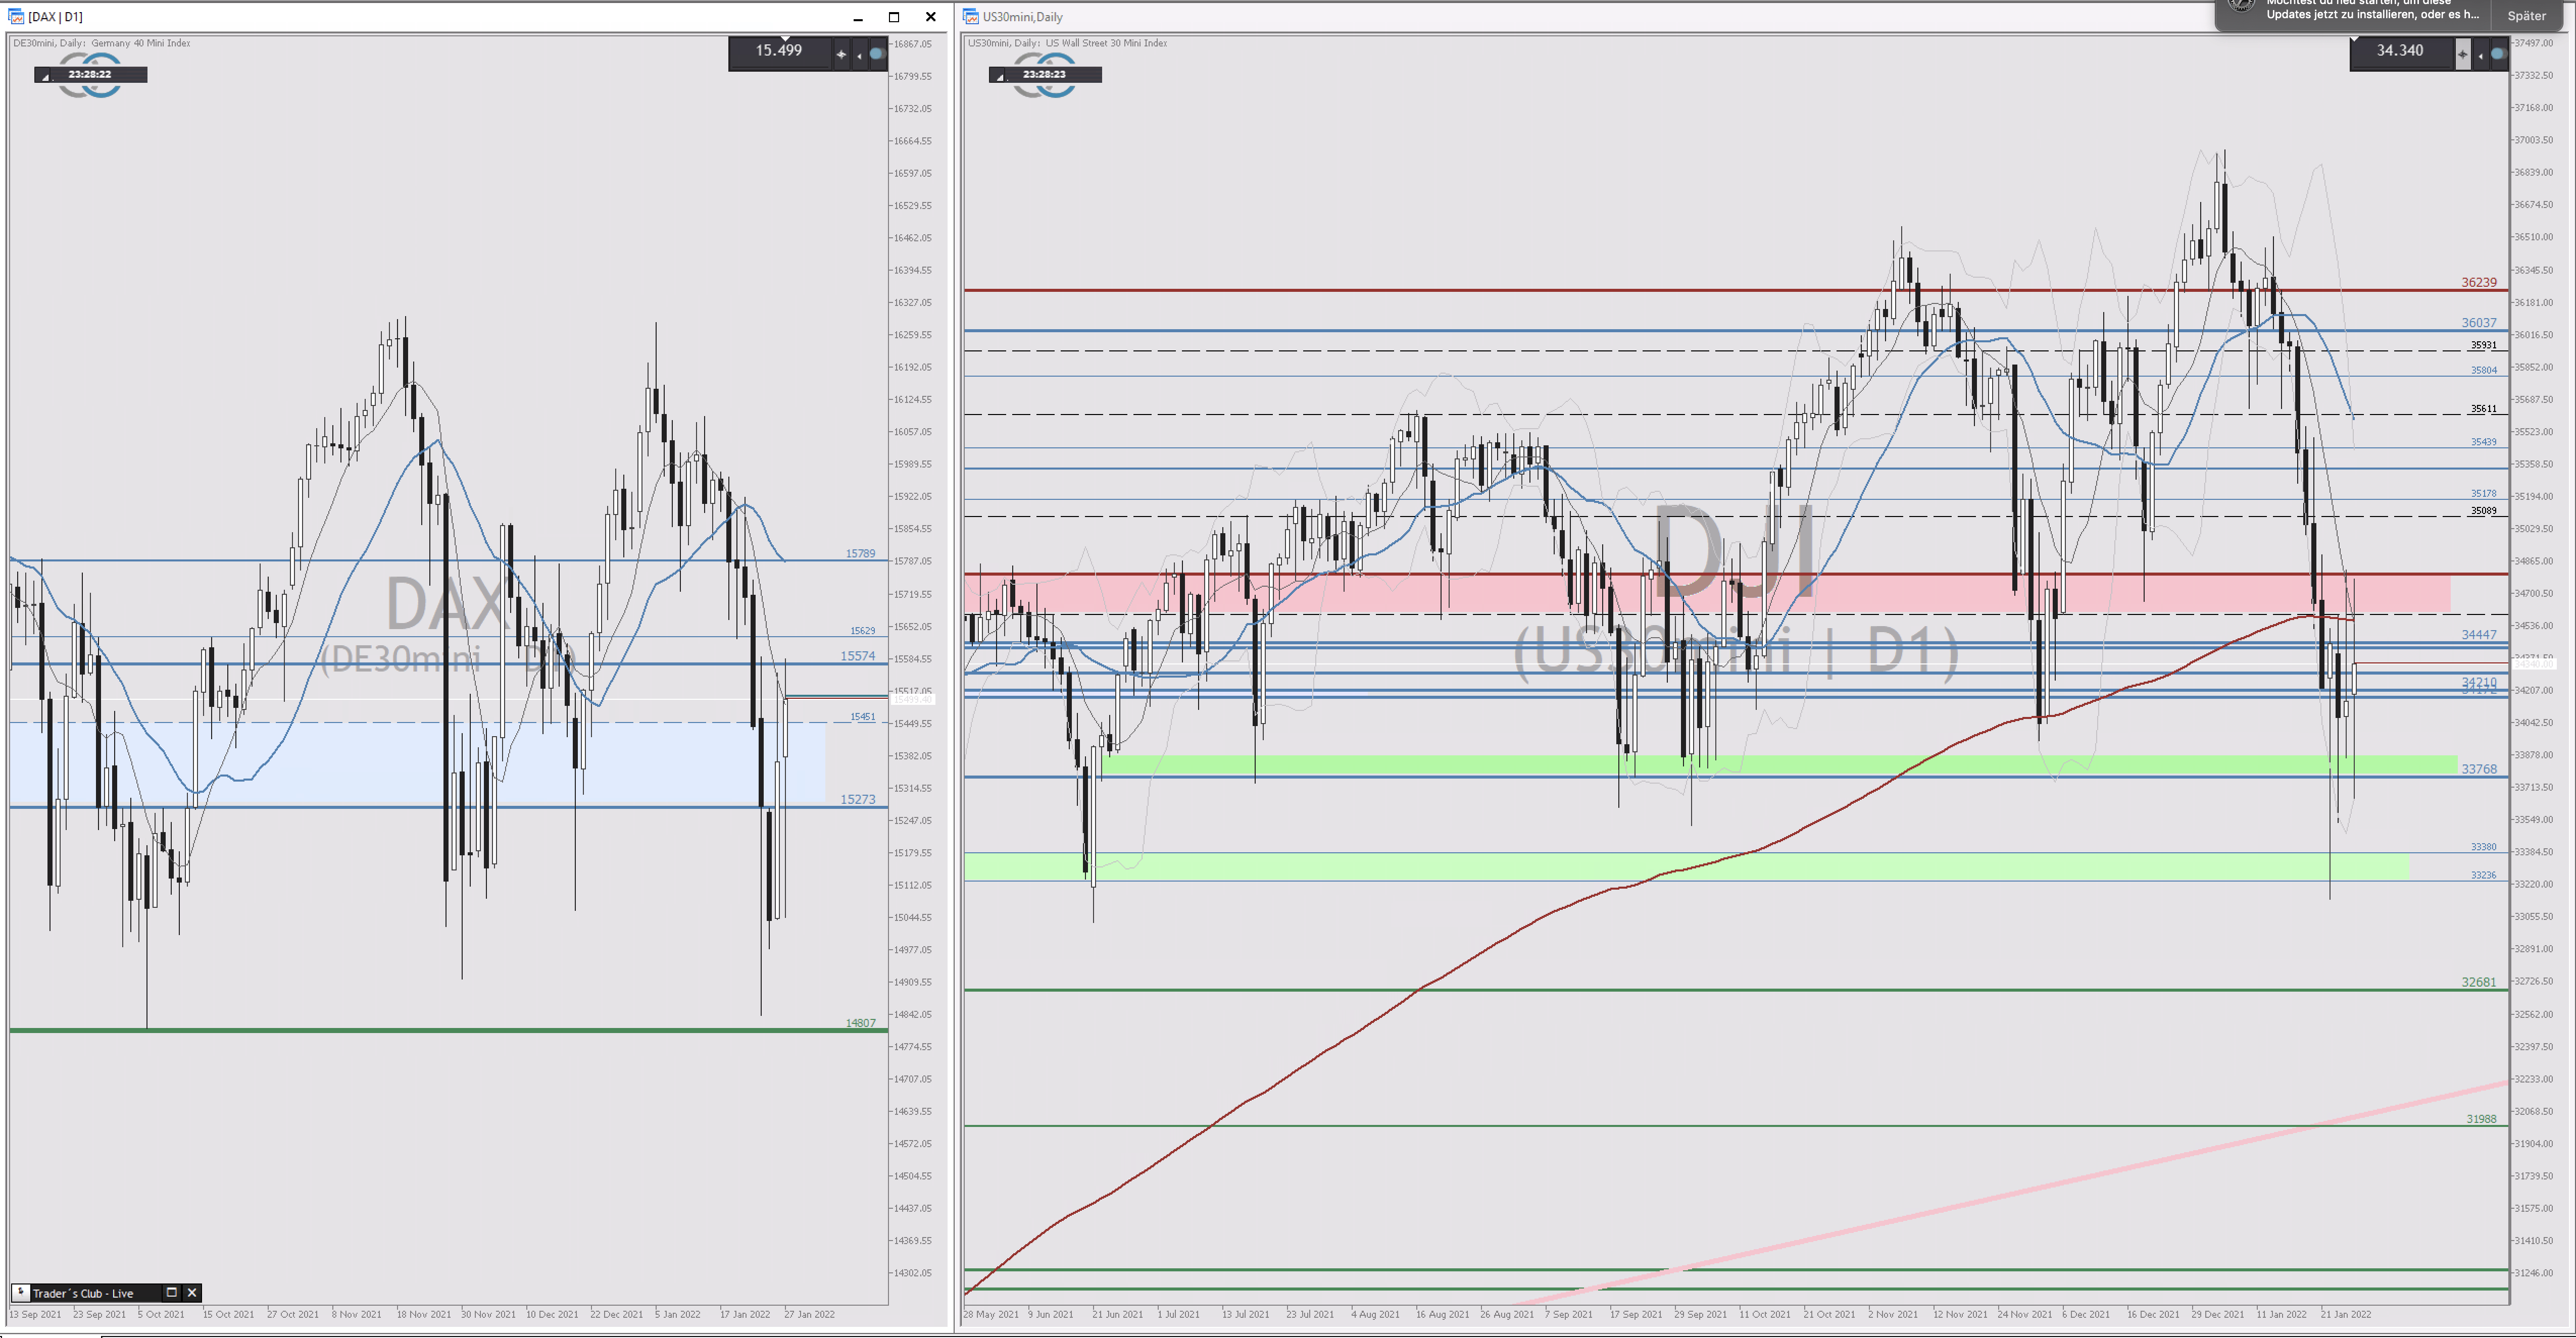Select the 15574 level label on DAX chart
This screenshot has height=1338, width=2576.
(x=857, y=656)
